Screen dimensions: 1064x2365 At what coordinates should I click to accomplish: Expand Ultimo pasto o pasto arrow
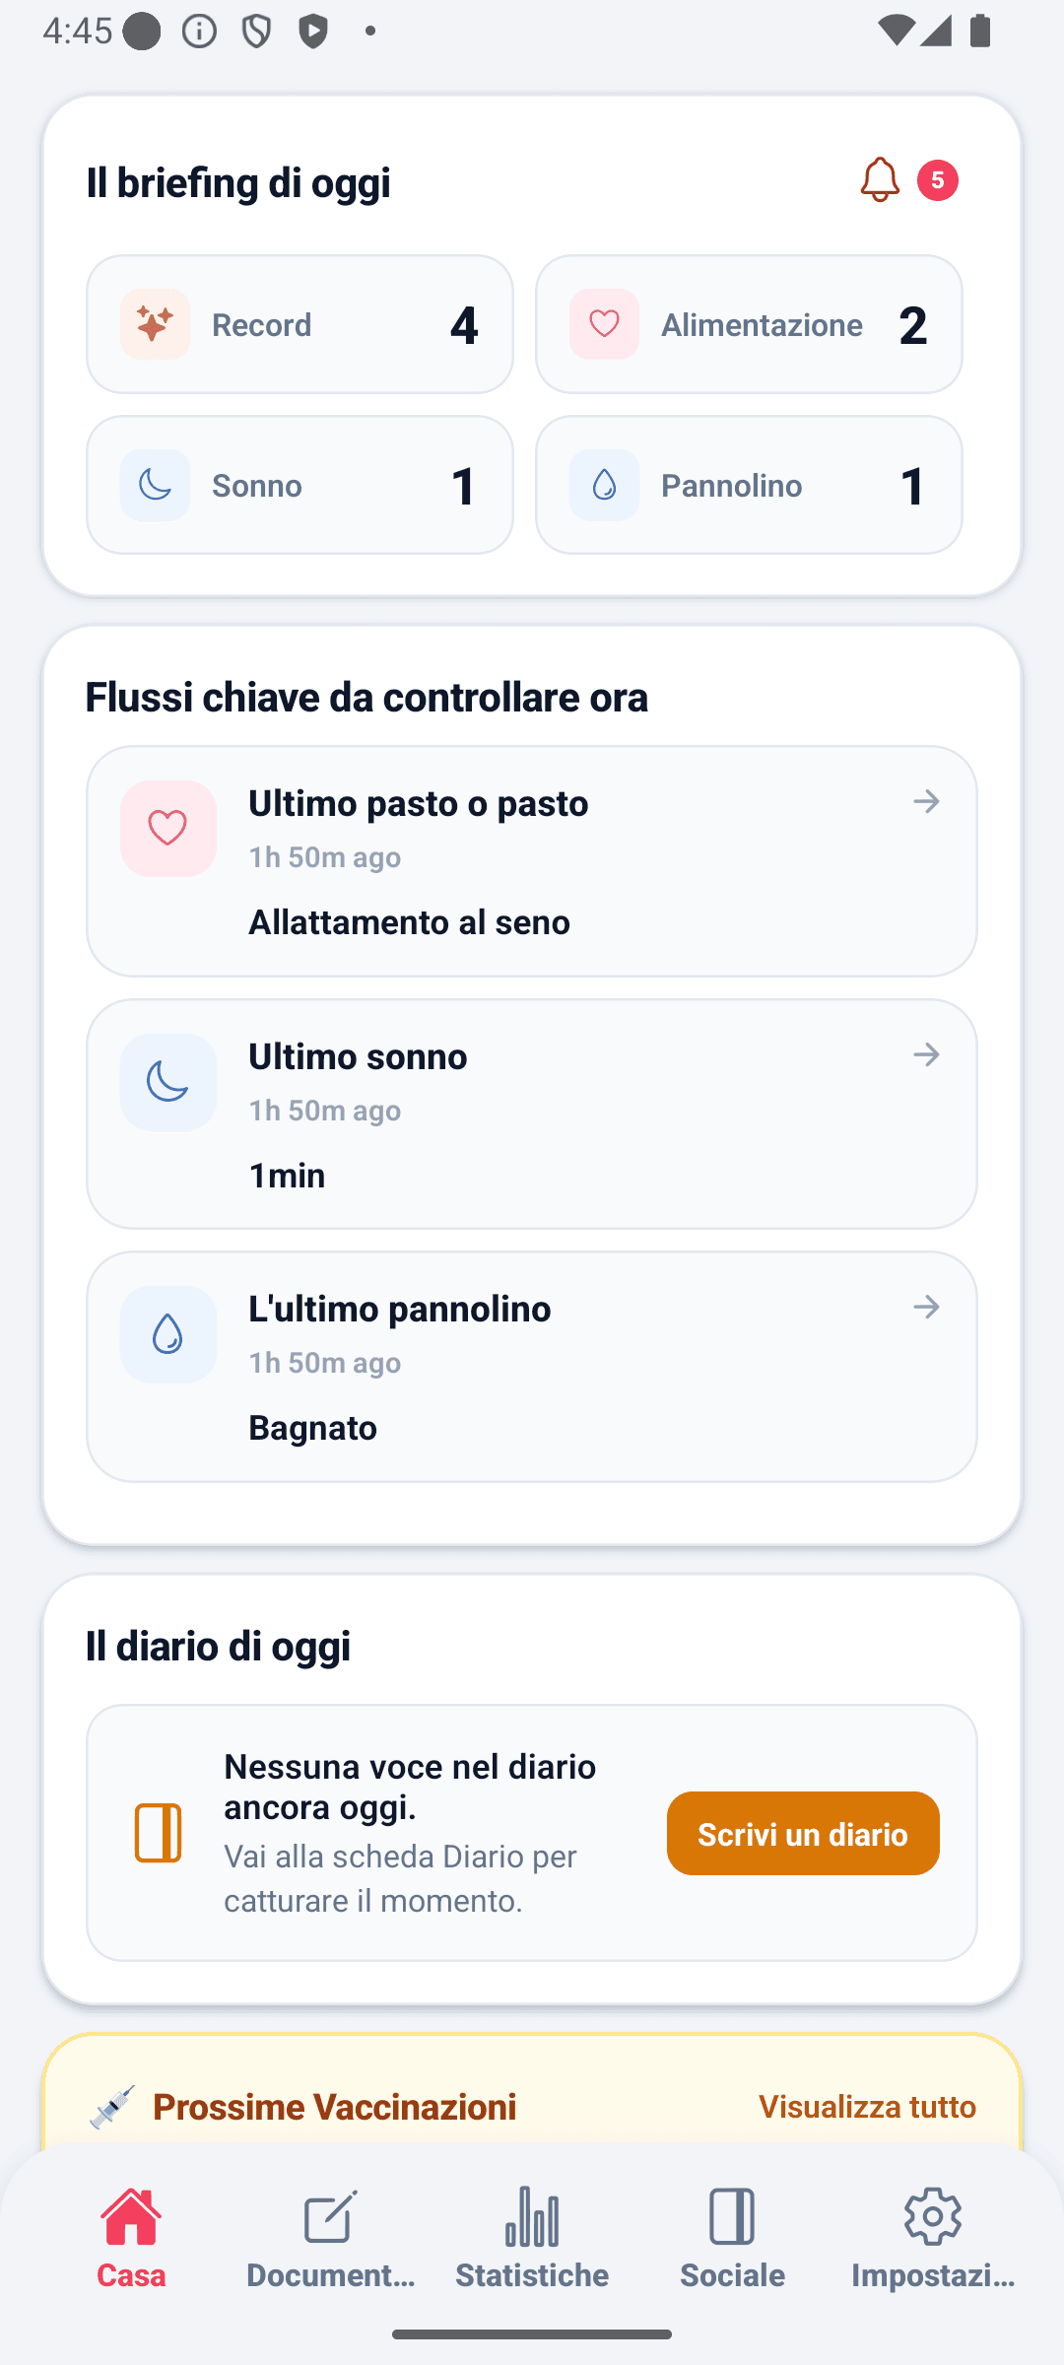(x=926, y=801)
